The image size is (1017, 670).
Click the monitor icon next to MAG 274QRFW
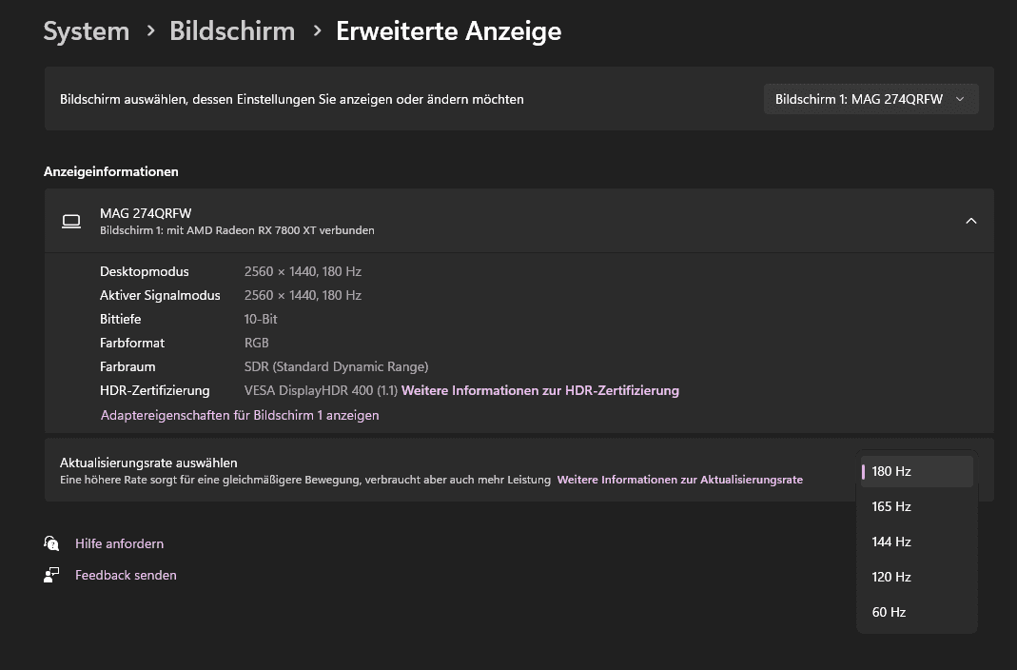point(71,221)
